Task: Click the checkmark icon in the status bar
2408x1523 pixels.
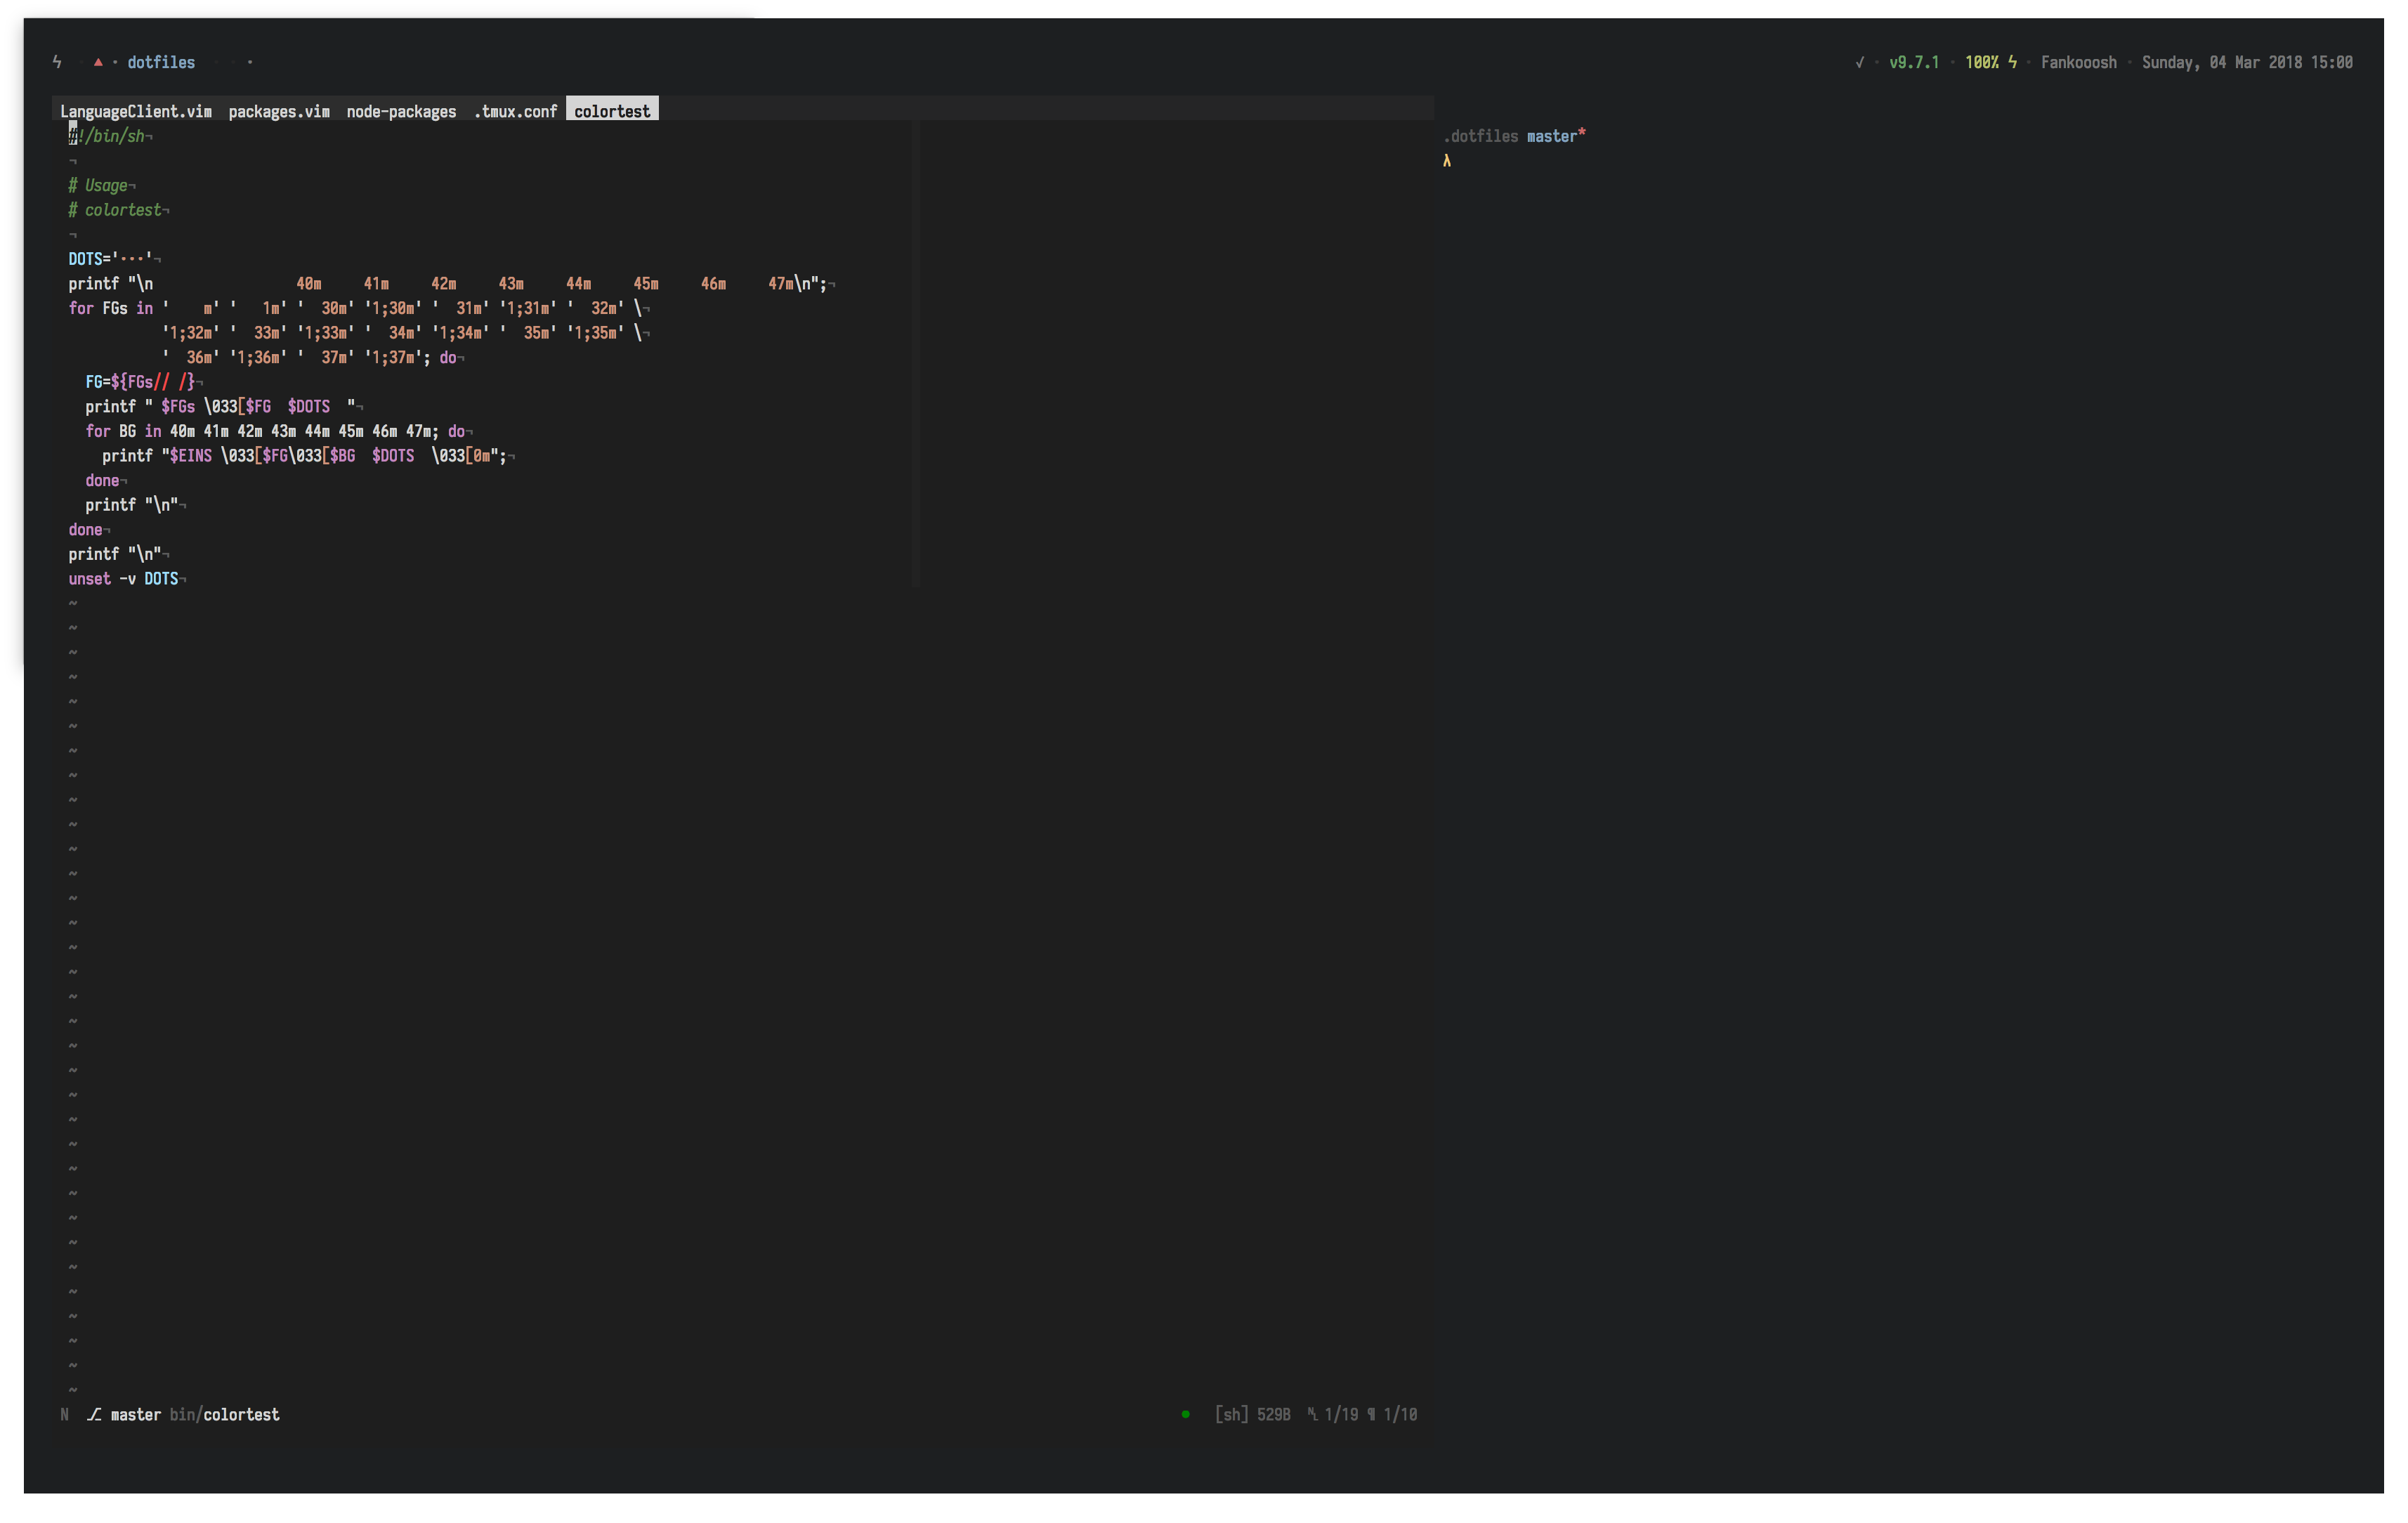Action: coord(1860,62)
